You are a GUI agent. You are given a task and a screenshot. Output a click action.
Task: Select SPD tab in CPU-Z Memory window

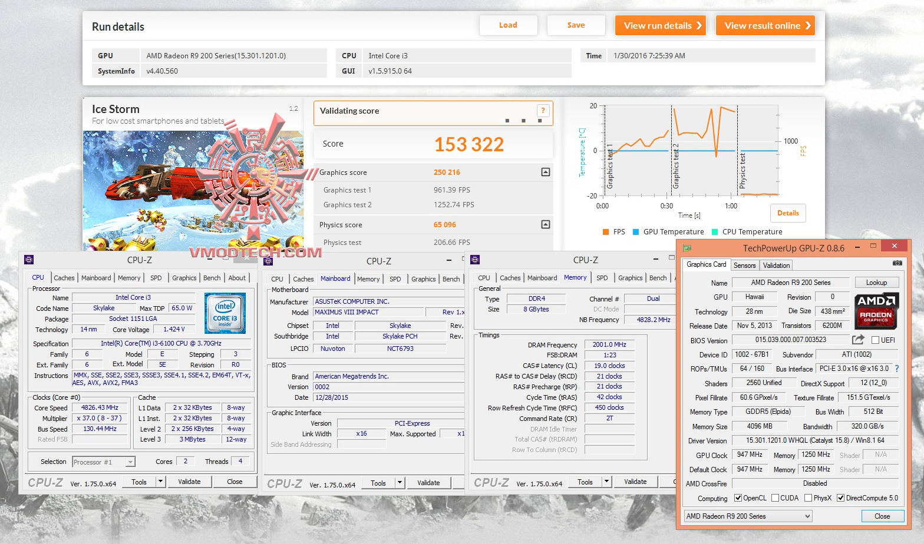(x=602, y=278)
